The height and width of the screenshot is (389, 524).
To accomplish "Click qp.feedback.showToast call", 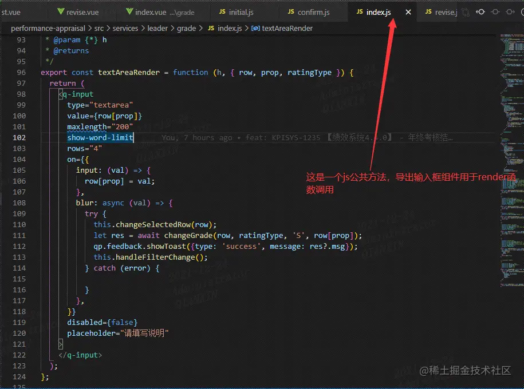I will point(226,247).
